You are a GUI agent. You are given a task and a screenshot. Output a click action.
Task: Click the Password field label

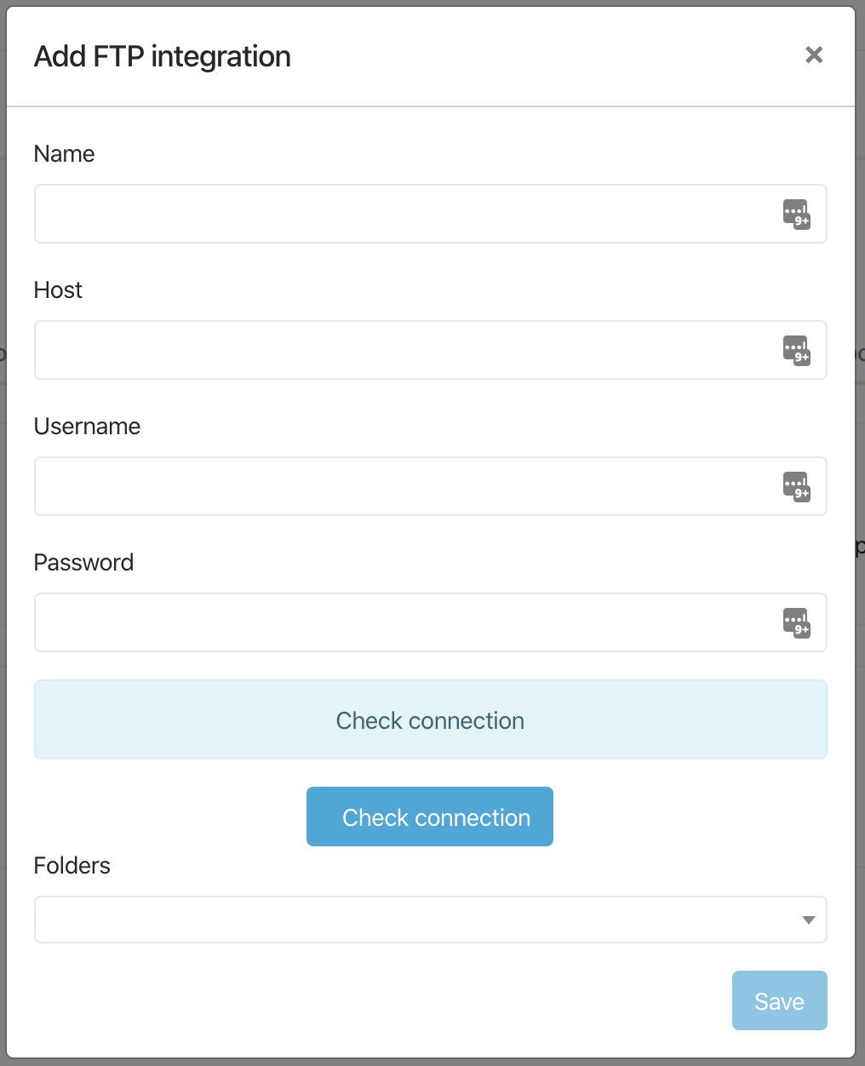(x=83, y=562)
